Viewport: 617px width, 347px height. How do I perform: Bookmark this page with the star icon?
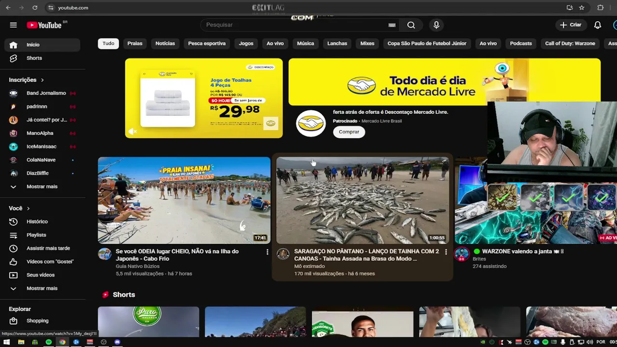tap(582, 8)
